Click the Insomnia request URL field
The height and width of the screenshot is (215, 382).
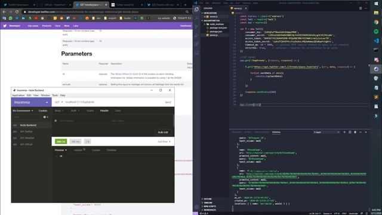[113, 102]
